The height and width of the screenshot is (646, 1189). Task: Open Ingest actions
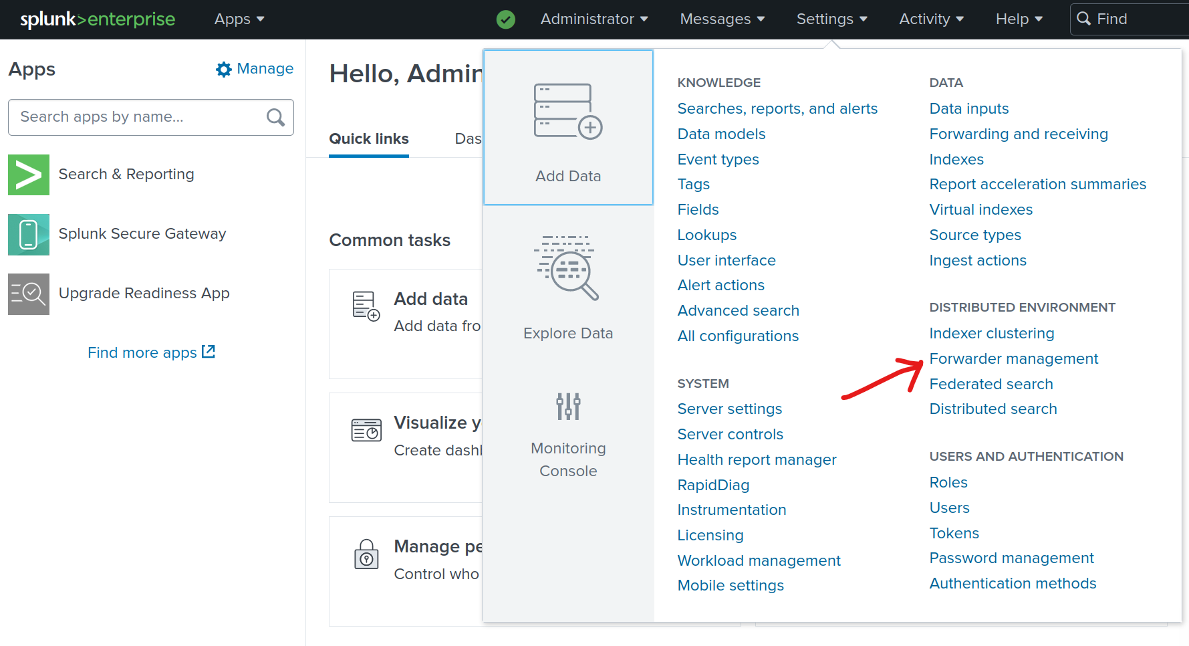click(978, 261)
